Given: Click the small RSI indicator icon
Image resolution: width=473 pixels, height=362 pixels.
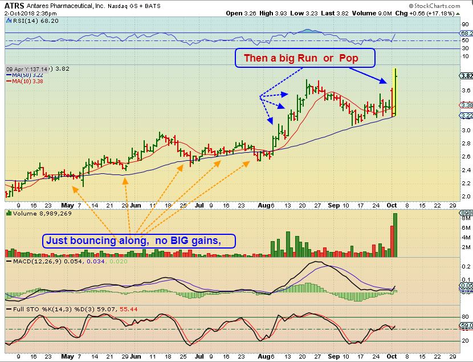Looking at the screenshot, I should coord(9,21).
